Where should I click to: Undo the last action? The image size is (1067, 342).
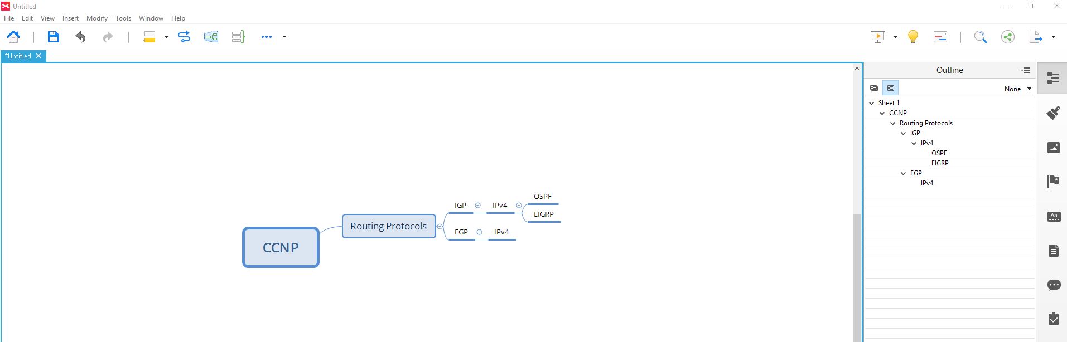point(81,37)
